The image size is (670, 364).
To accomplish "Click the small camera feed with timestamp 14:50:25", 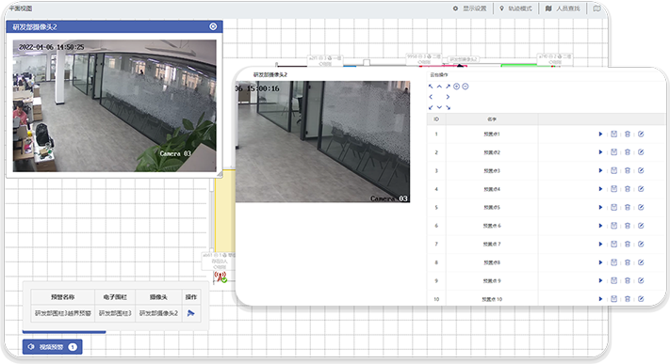I will point(115,106).
